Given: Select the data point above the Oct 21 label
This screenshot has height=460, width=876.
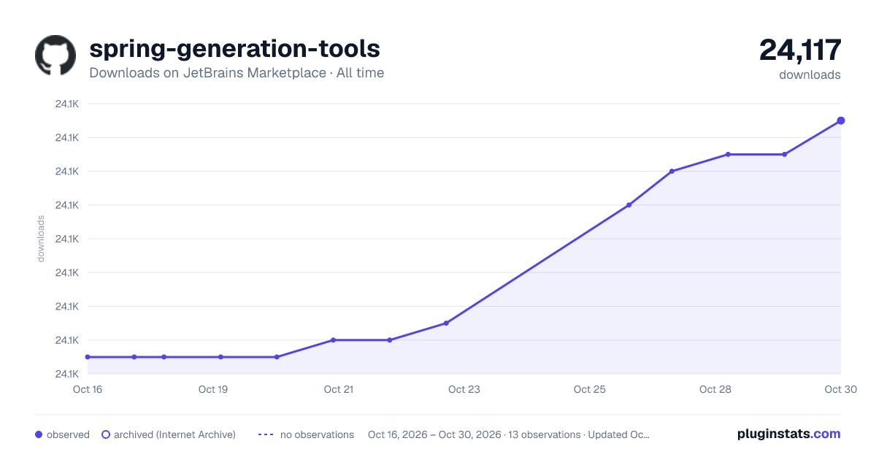Looking at the screenshot, I should click(x=333, y=340).
